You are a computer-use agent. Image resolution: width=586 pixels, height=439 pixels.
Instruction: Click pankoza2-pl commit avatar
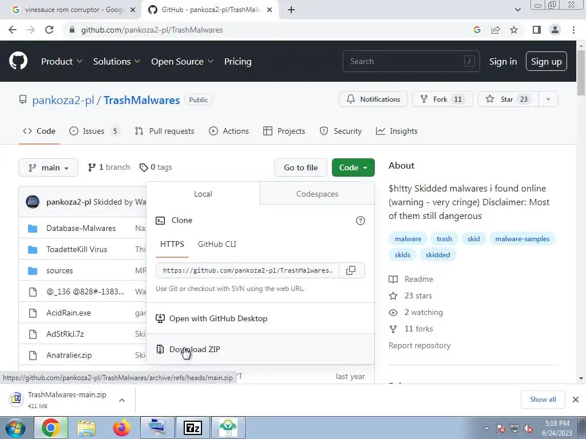33,202
